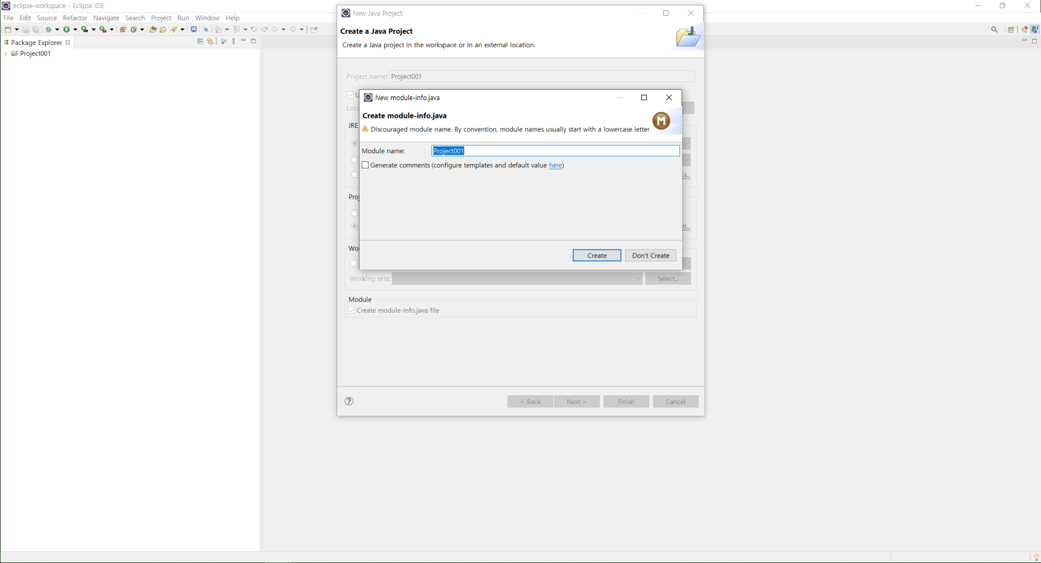Click Cancel in New Java Project
The image size is (1041, 563).
point(676,402)
